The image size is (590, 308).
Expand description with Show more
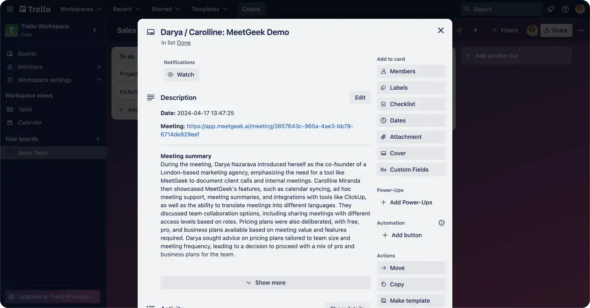265,283
